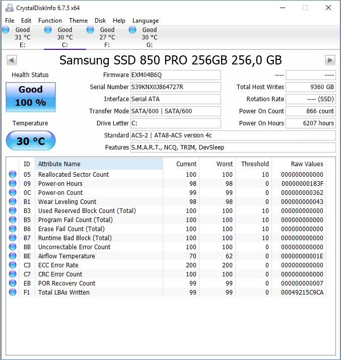This screenshot has width=341, height=360.
Task: Click status orb of Power-on Count row
Action: pos(13,192)
